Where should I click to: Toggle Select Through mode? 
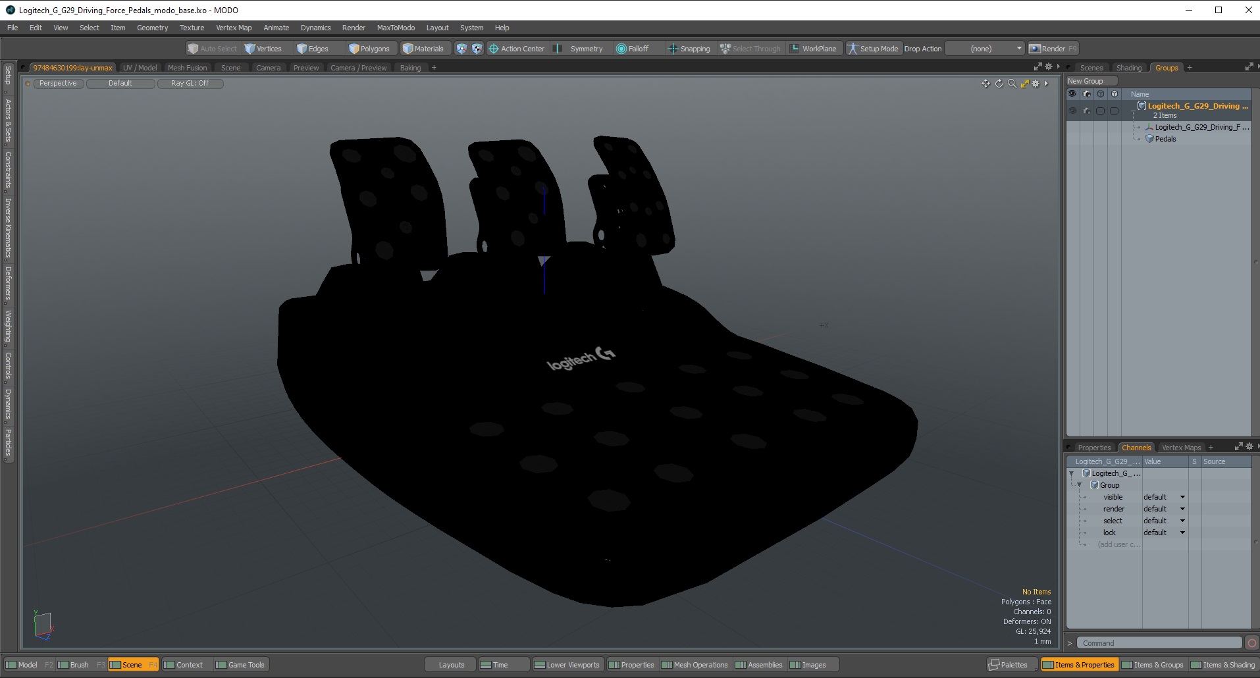tap(750, 49)
